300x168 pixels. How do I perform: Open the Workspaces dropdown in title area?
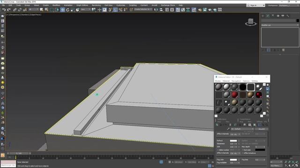click(x=289, y=6)
